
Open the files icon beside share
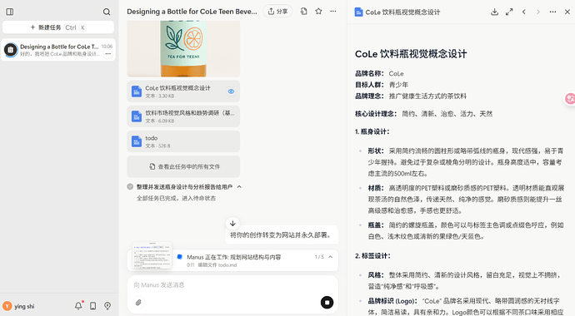tap(303, 12)
